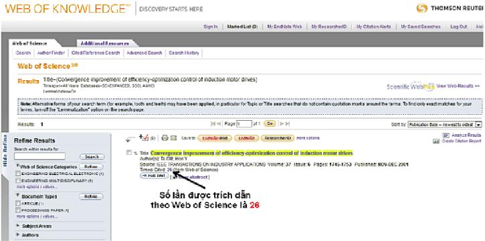Screen dimensions: 485x241
Task: Click the Analyze Results link
Action: pos(466,135)
